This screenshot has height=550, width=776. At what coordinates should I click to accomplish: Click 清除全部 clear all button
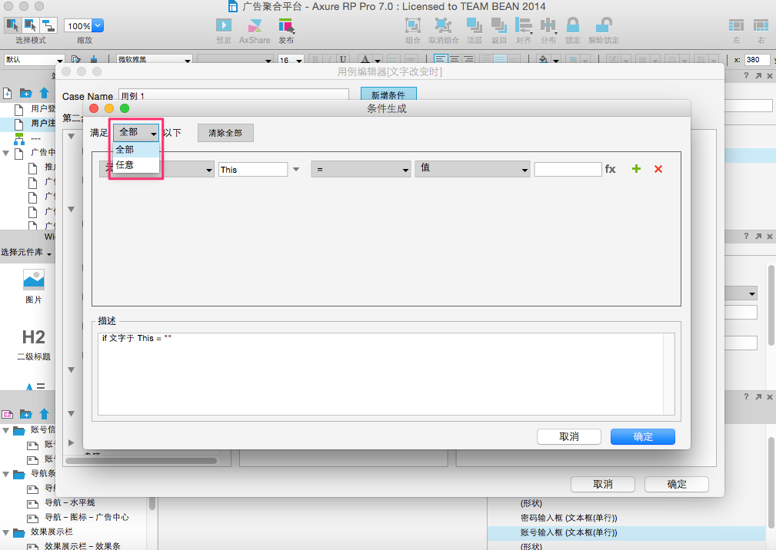[225, 133]
